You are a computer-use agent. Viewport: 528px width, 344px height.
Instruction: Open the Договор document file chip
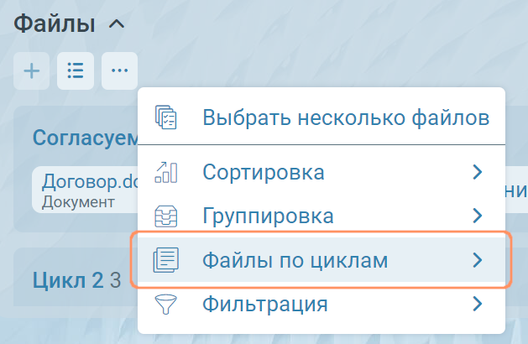coord(84,189)
